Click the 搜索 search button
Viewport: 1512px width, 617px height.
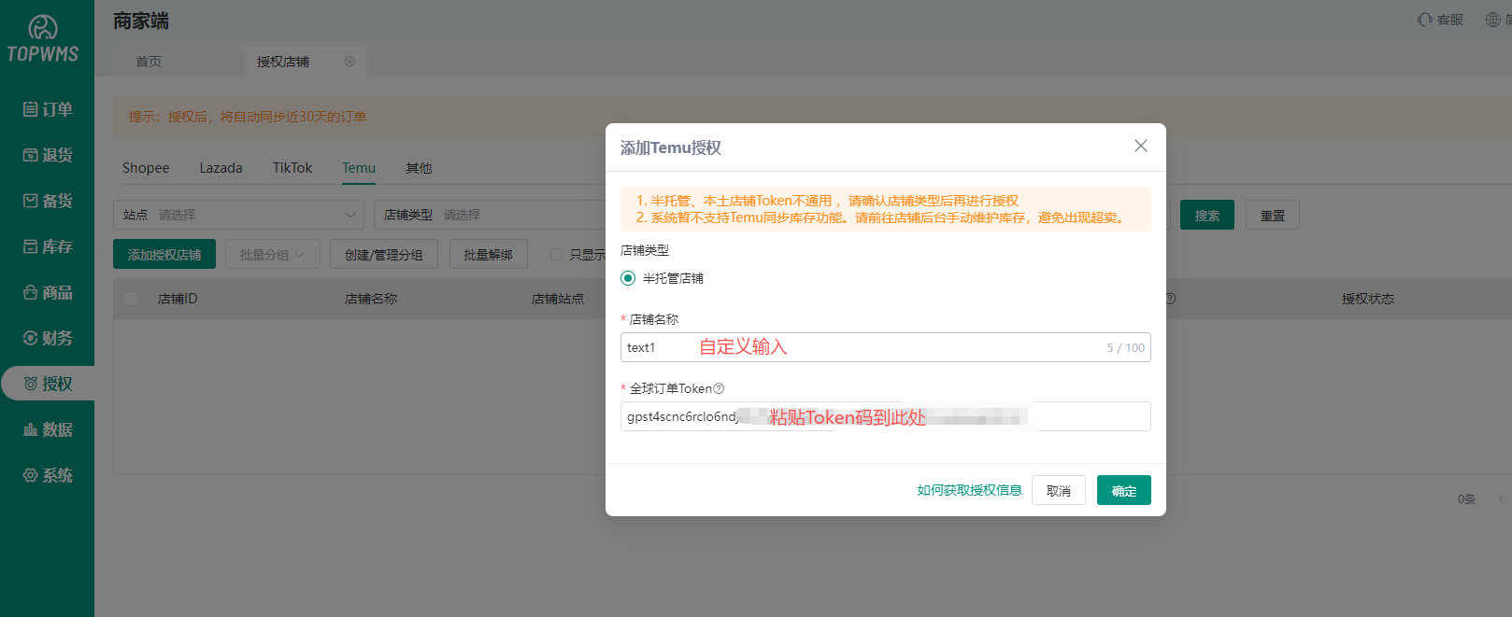[1207, 215]
